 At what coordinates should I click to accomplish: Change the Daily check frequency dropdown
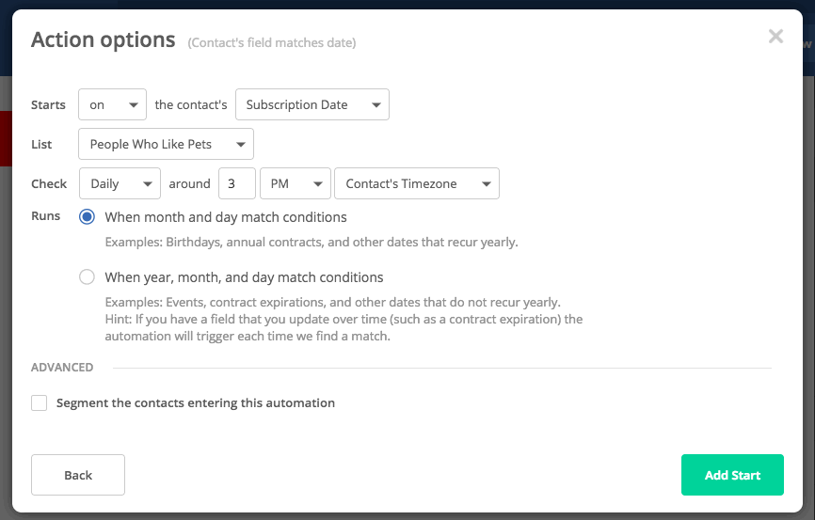120,183
